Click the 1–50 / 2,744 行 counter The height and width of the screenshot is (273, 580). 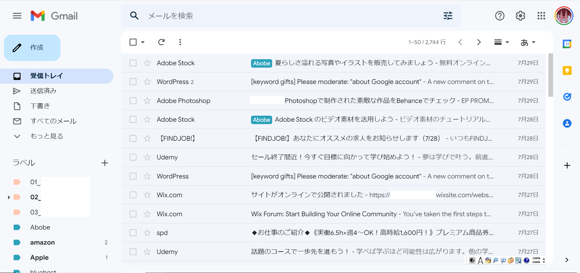tap(427, 42)
